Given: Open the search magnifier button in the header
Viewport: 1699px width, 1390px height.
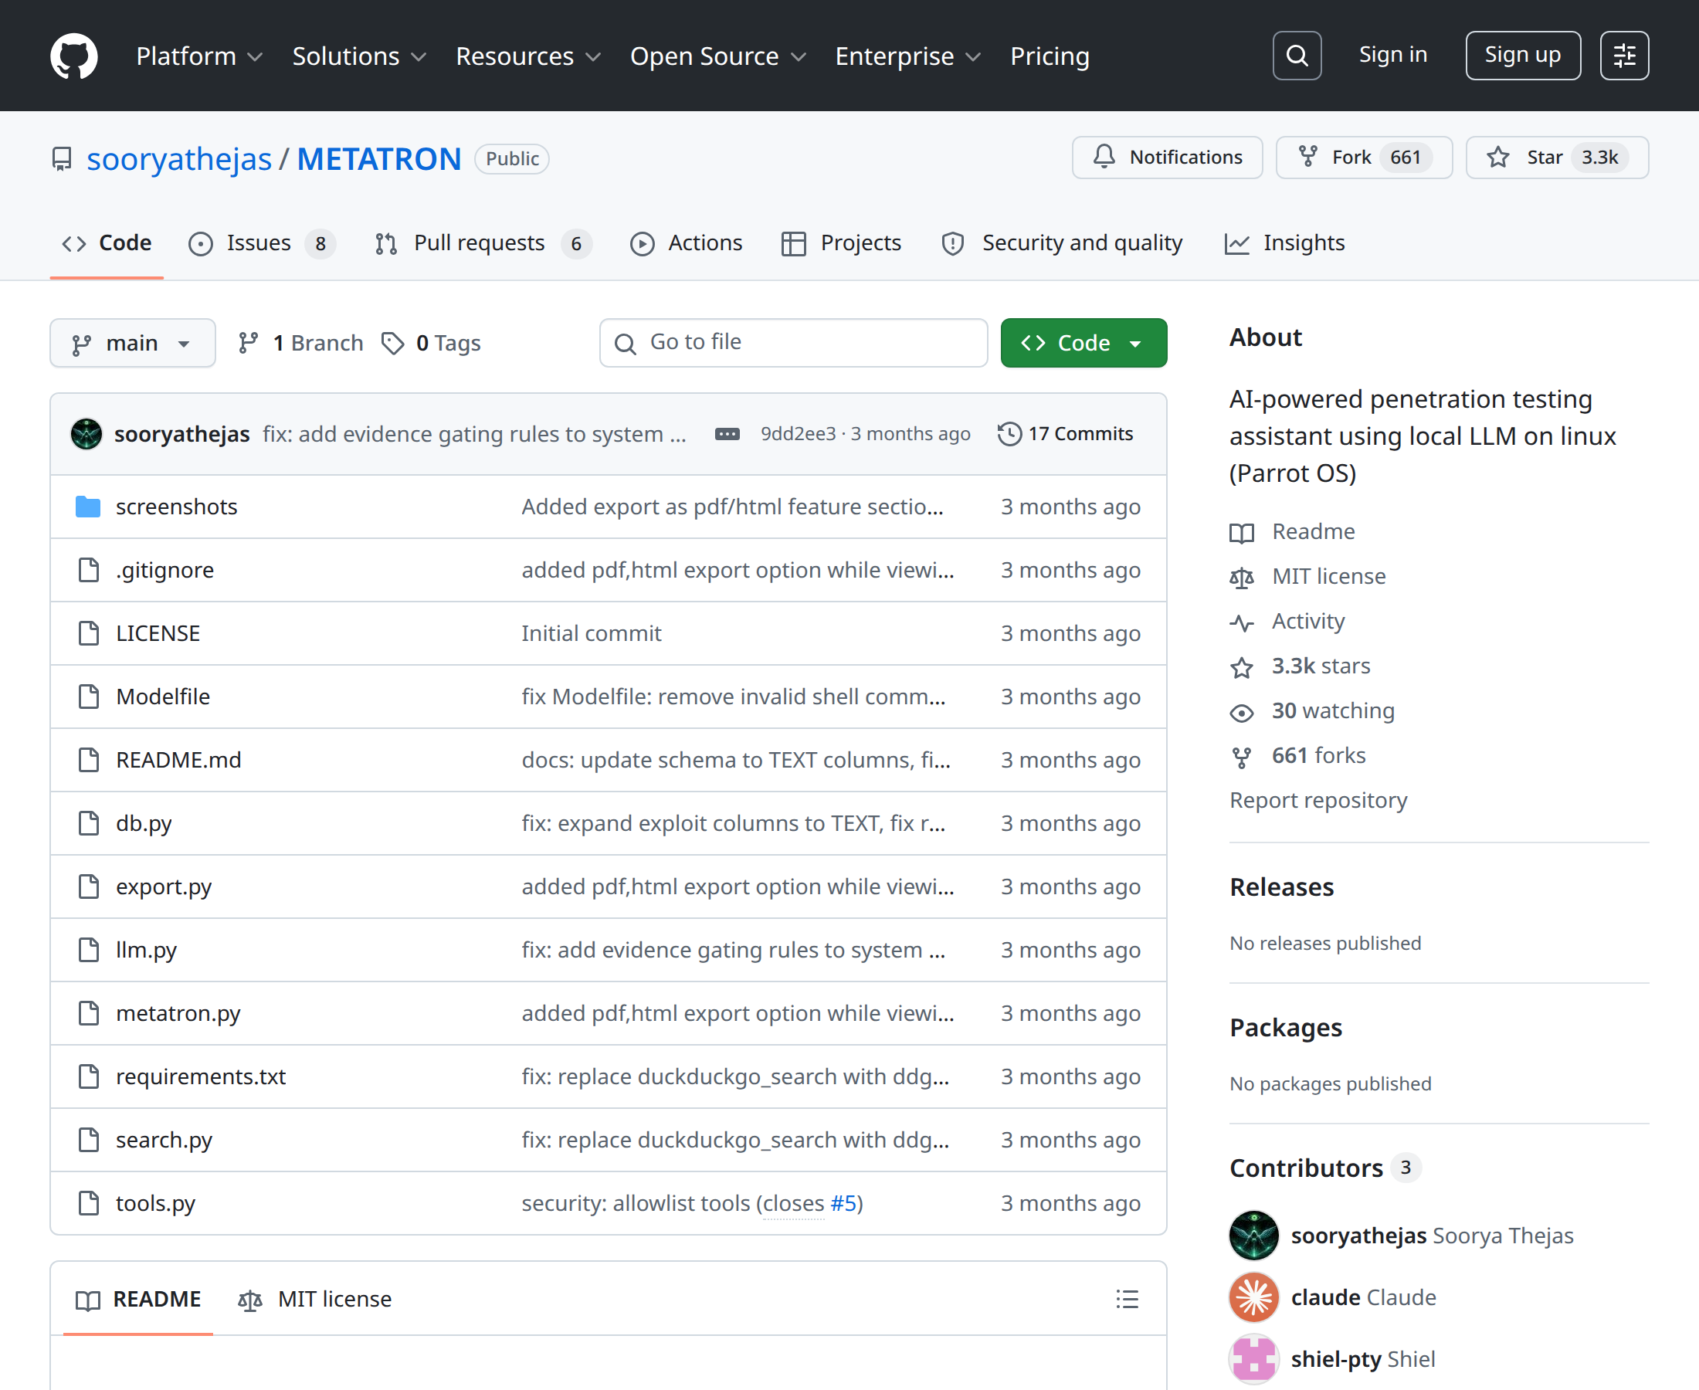Looking at the screenshot, I should coord(1297,56).
